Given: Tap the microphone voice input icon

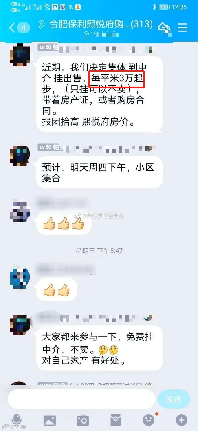Looking at the screenshot, I should click(x=17, y=420).
